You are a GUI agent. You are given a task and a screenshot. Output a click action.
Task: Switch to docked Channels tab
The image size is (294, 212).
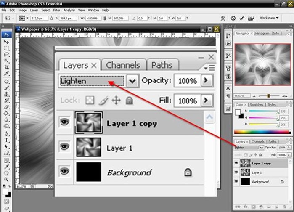coord(258,141)
